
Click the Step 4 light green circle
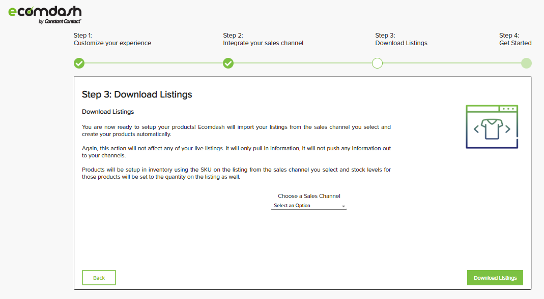pyautogui.click(x=526, y=63)
